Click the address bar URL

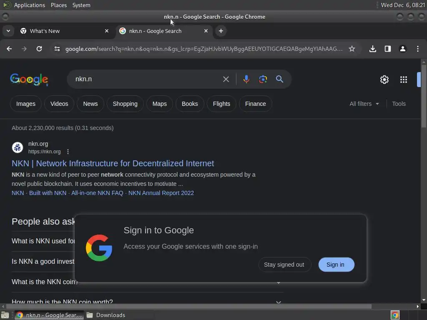203,49
